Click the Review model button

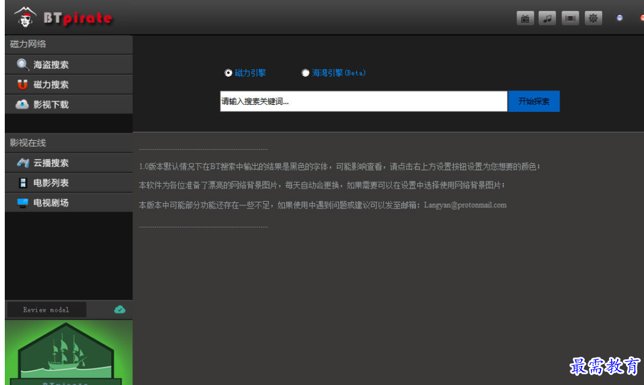pyautogui.click(x=47, y=310)
